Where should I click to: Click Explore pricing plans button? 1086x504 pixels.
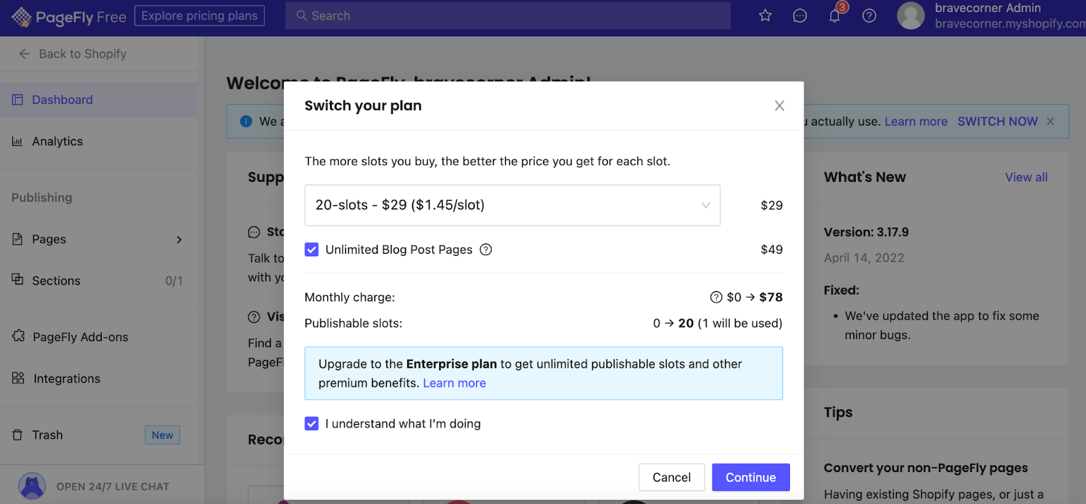(x=200, y=16)
